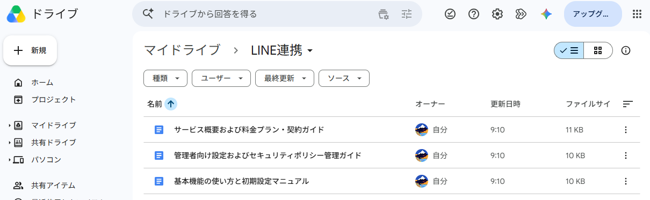Open the 最終更新 filter dropdown
The image size is (650, 200).
coord(285,78)
